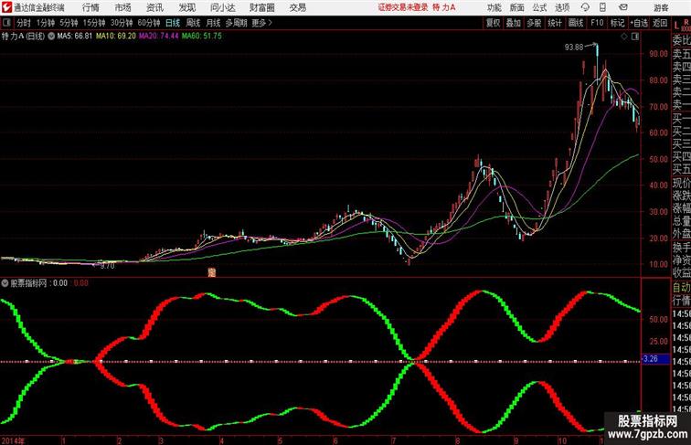Click the 复权 toolbar button
The width and height of the screenshot is (691, 445).
click(x=493, y=23)
